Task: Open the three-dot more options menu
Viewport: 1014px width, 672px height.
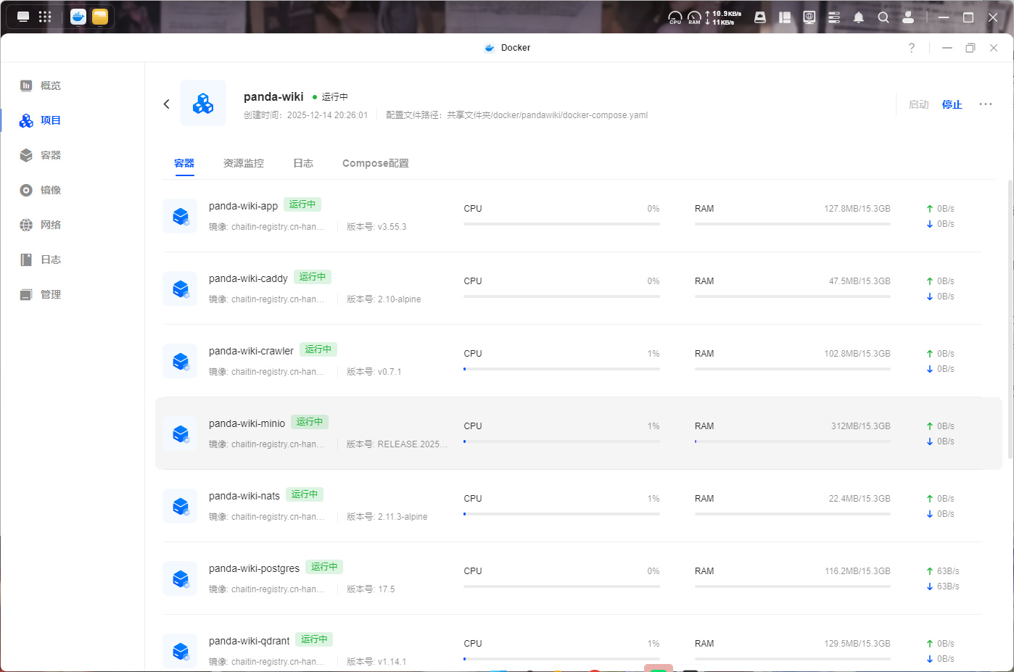Action: point(986,104)
